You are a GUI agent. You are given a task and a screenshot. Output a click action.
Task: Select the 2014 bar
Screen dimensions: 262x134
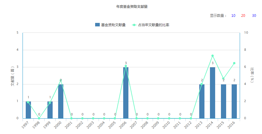[213, 93]
